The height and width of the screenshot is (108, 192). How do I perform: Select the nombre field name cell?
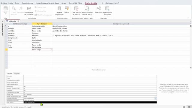point(19,28)
